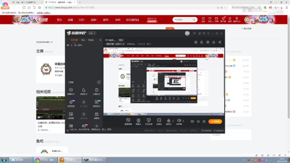Toggle visibility eye of 全屏1 source

[68, 45]
